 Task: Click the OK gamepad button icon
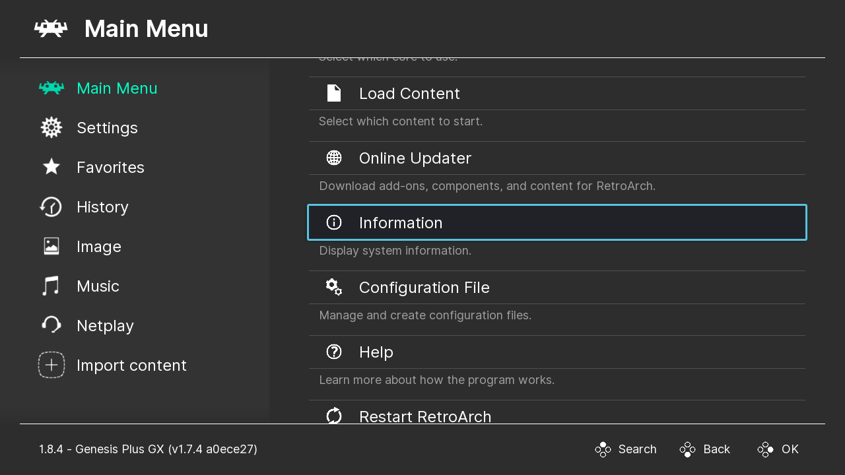coord(765,449)
